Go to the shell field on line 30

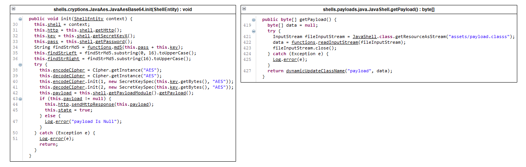[54, 24]
